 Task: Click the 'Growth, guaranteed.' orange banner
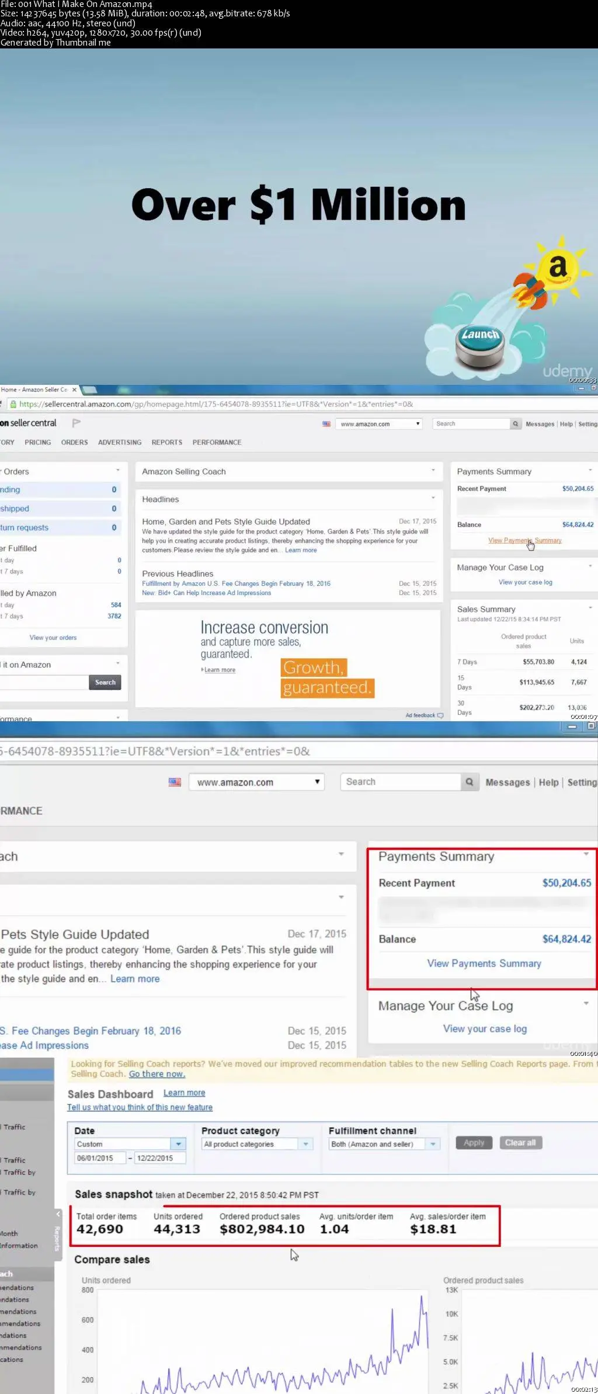point(327,678)
